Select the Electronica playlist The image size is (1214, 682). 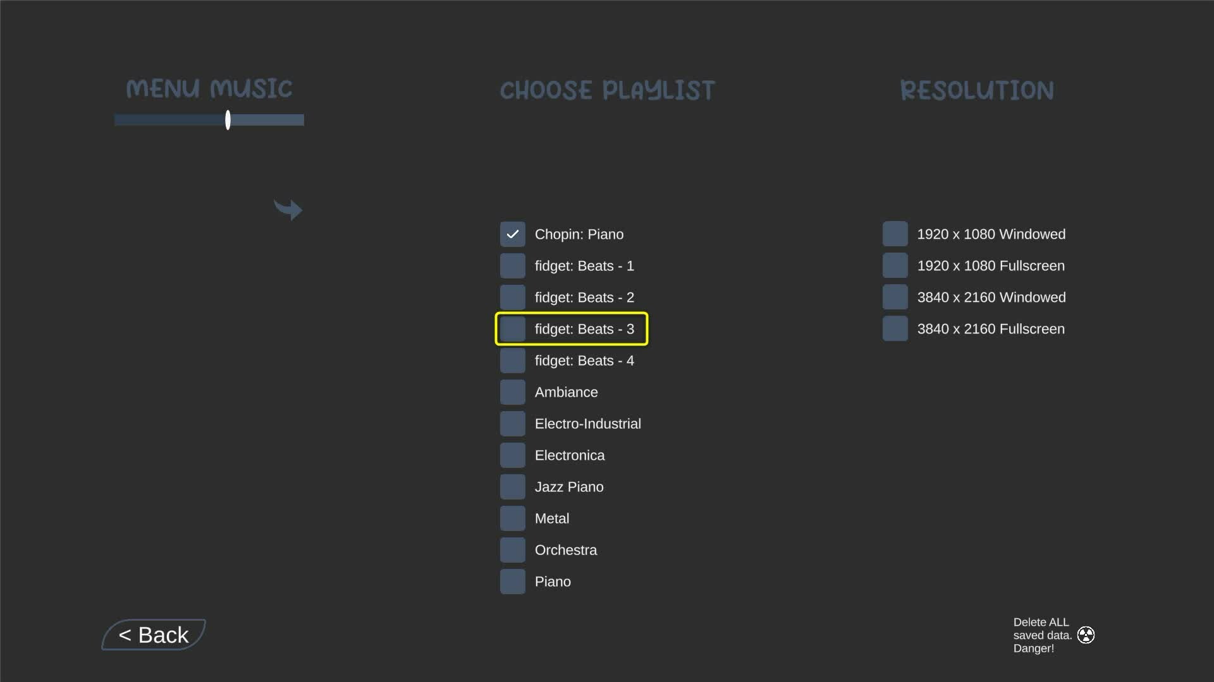click(x=512, y=455)
